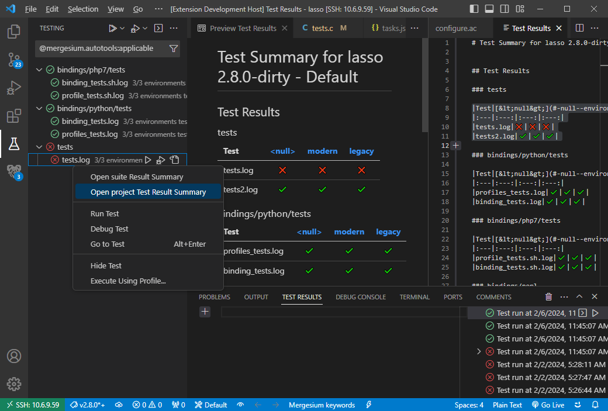
Task: Select Open project Test Result Summary
Action: tap(148, 192)
